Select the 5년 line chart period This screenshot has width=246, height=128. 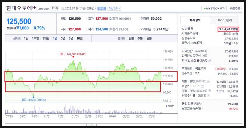pyautogui.click(x=71, y=38)
